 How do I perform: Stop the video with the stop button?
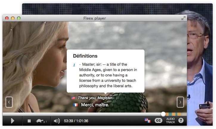pos(29,121)
